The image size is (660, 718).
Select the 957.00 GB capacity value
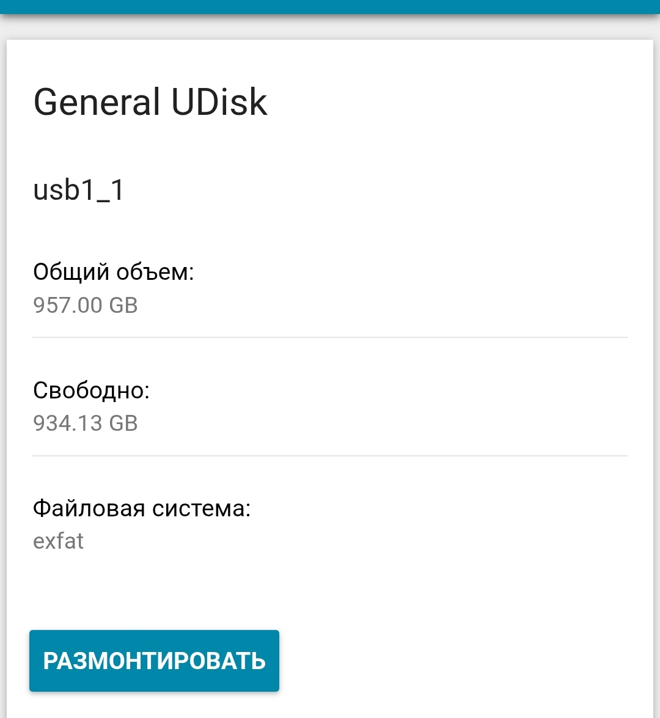(85, 305)
